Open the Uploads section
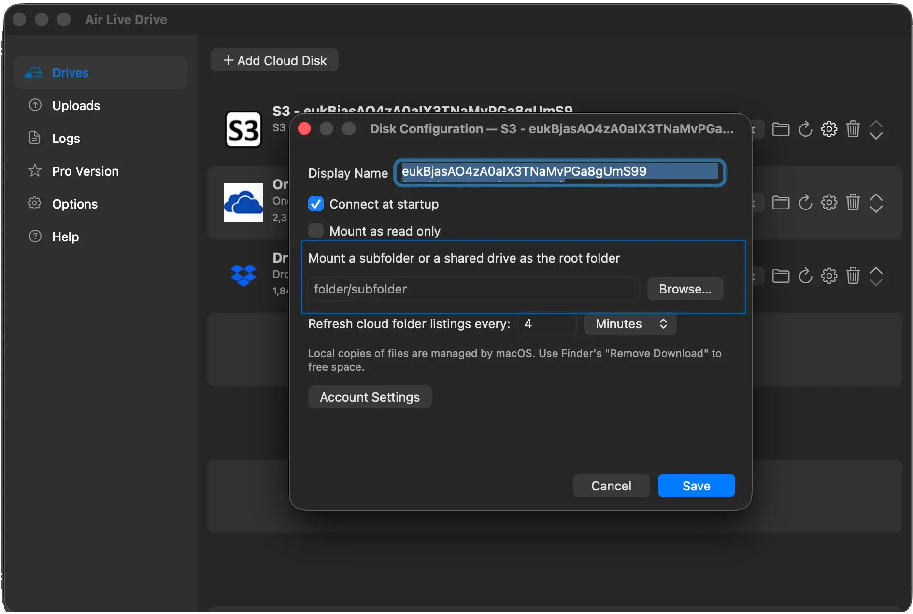The width and height of the screenshot is (913, 614). [100, 106]
